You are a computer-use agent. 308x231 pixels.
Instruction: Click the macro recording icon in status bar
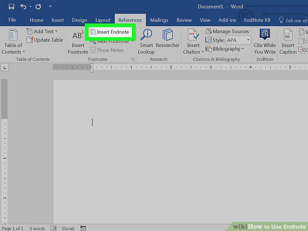[x=83, y=228]
